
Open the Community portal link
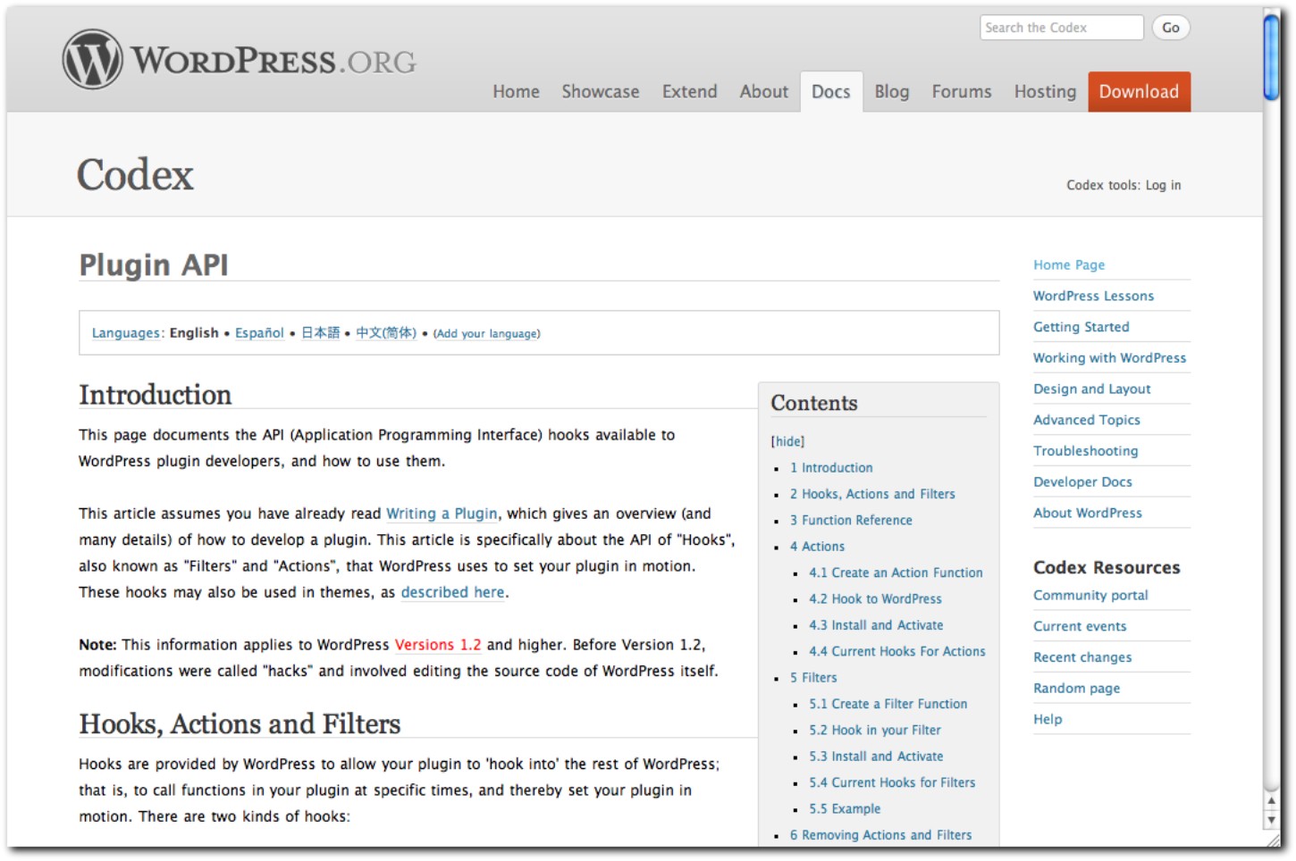(x=1090, y=596)
